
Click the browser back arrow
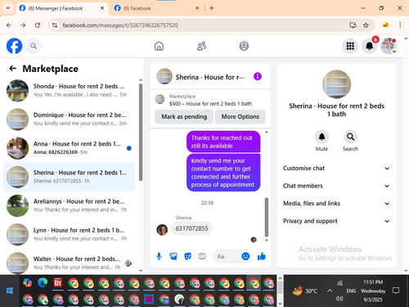[9, 25]
